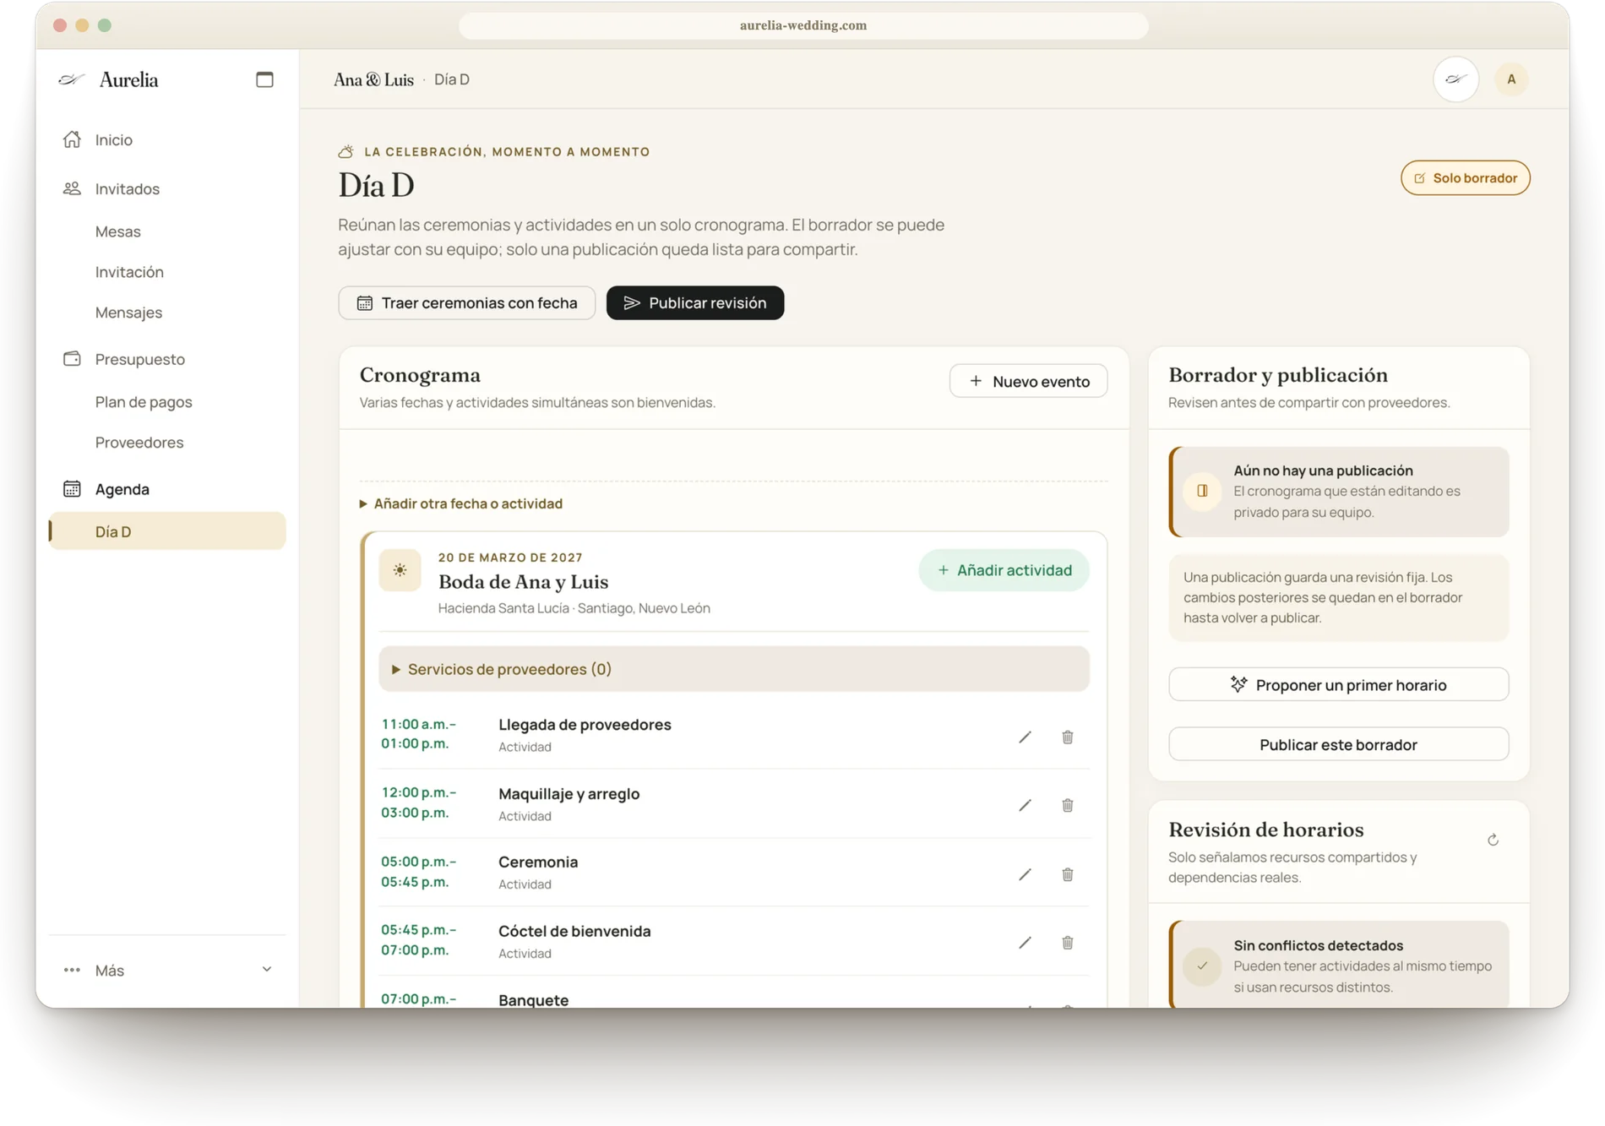Edit the Maquillaje y arreglo activity
This screenshot has width=1605, height=1126.
pos(1025,805)
